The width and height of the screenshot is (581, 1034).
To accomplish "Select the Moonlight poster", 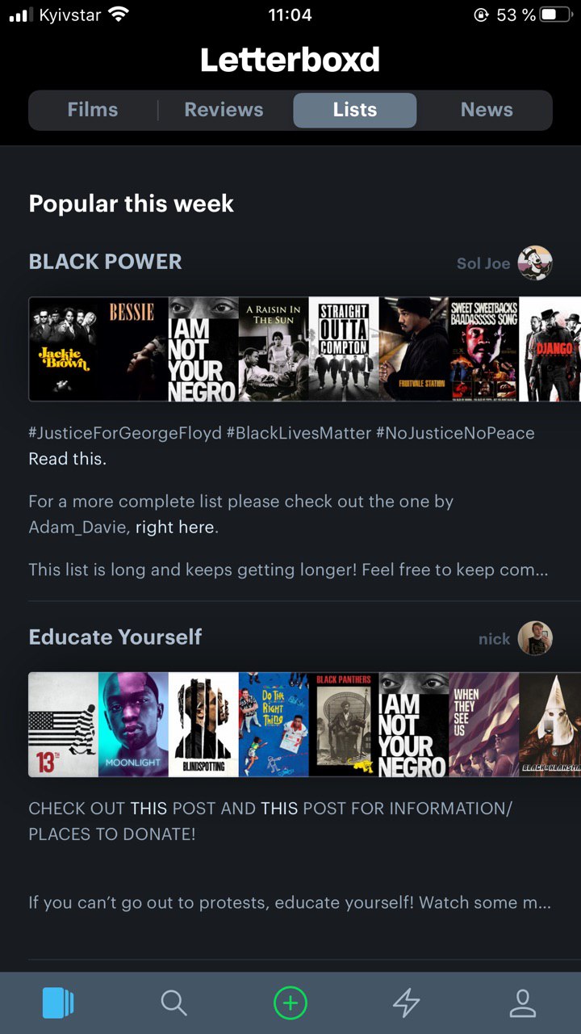I will (x=133, y=725).
